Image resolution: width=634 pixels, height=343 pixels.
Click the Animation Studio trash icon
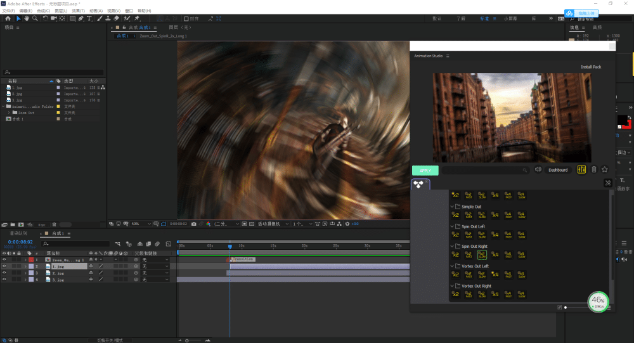[594, 169]
